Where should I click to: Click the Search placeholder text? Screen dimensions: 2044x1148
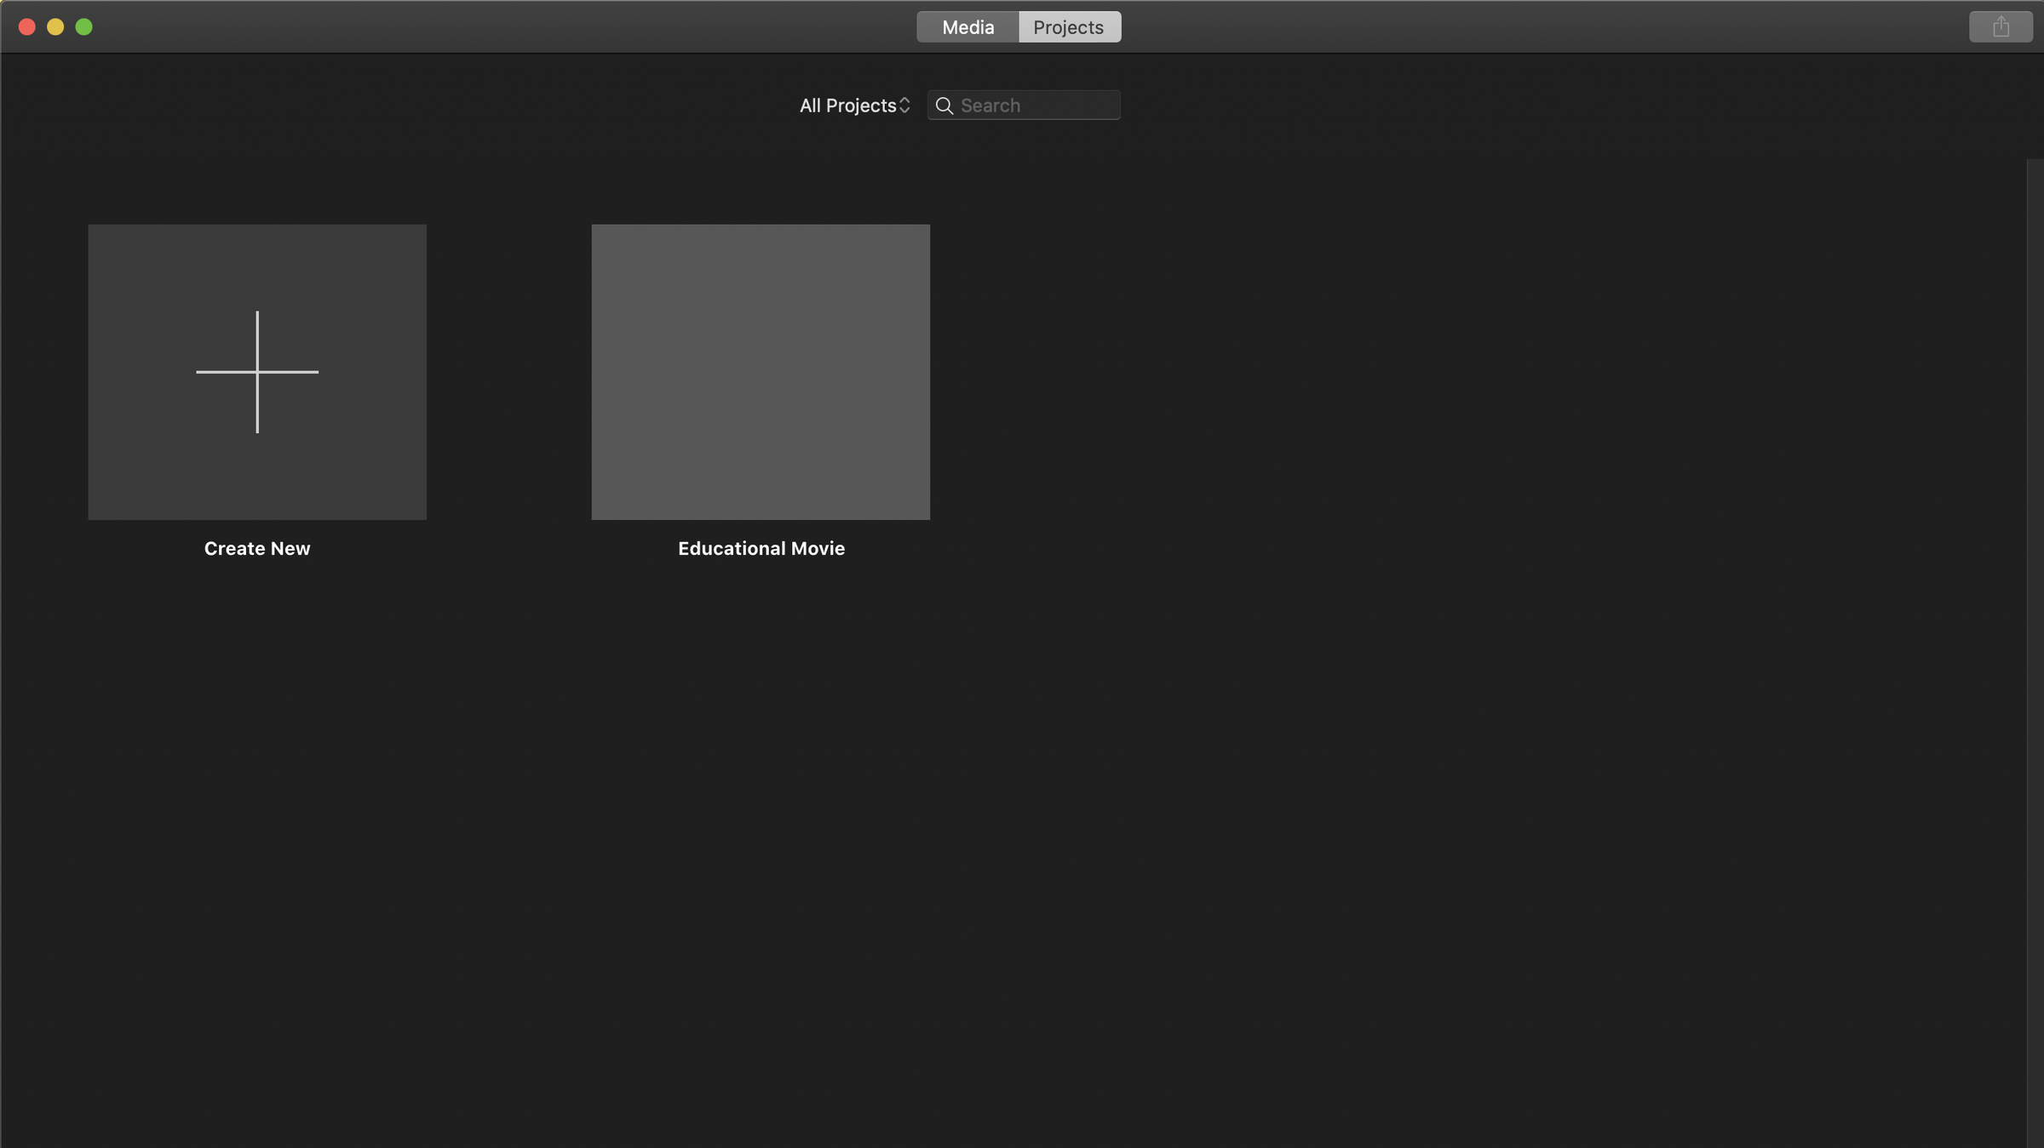990,106
